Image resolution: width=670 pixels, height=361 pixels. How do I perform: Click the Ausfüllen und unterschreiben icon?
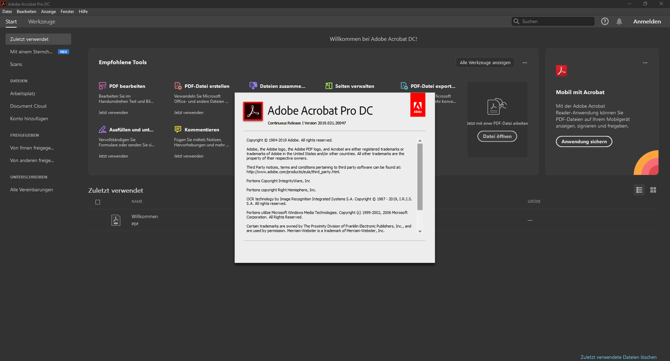click(x=103, y=129)
